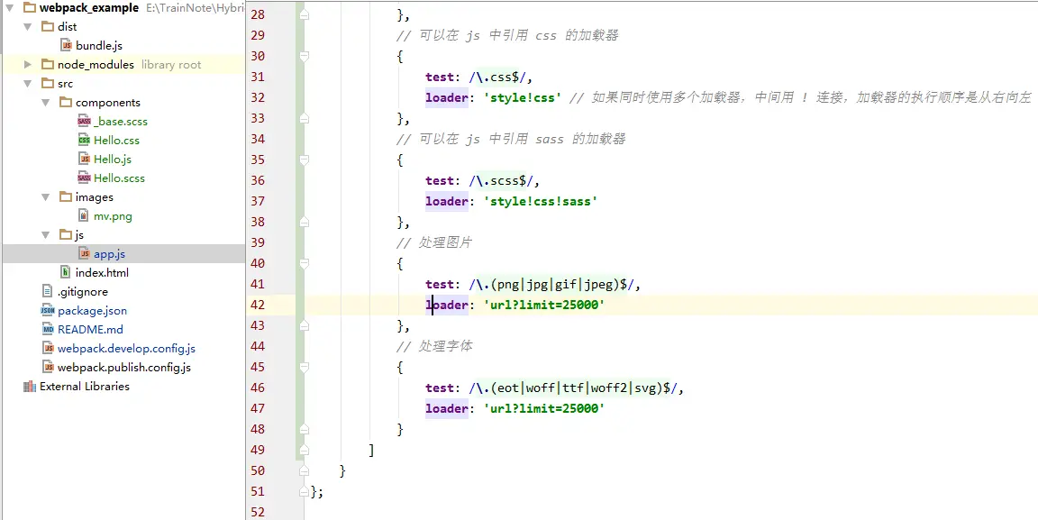Click the 'url?limit=25000' string on line 47
Image resolution: width=1038 pixels, height=520 pixels.
544,409
